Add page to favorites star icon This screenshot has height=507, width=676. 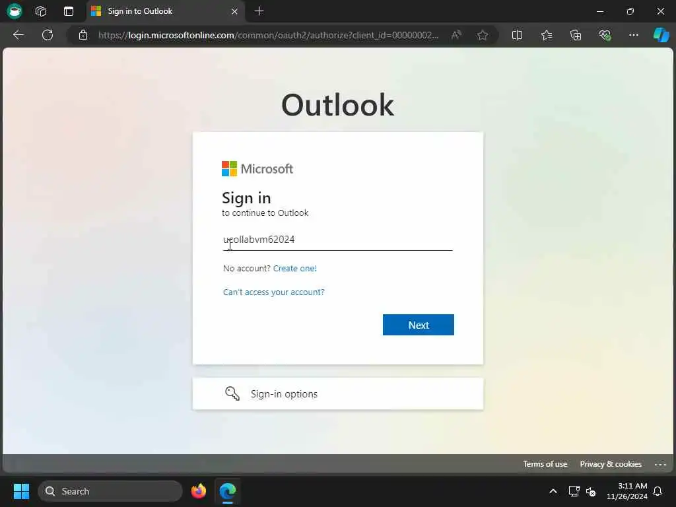coord(483,35)
